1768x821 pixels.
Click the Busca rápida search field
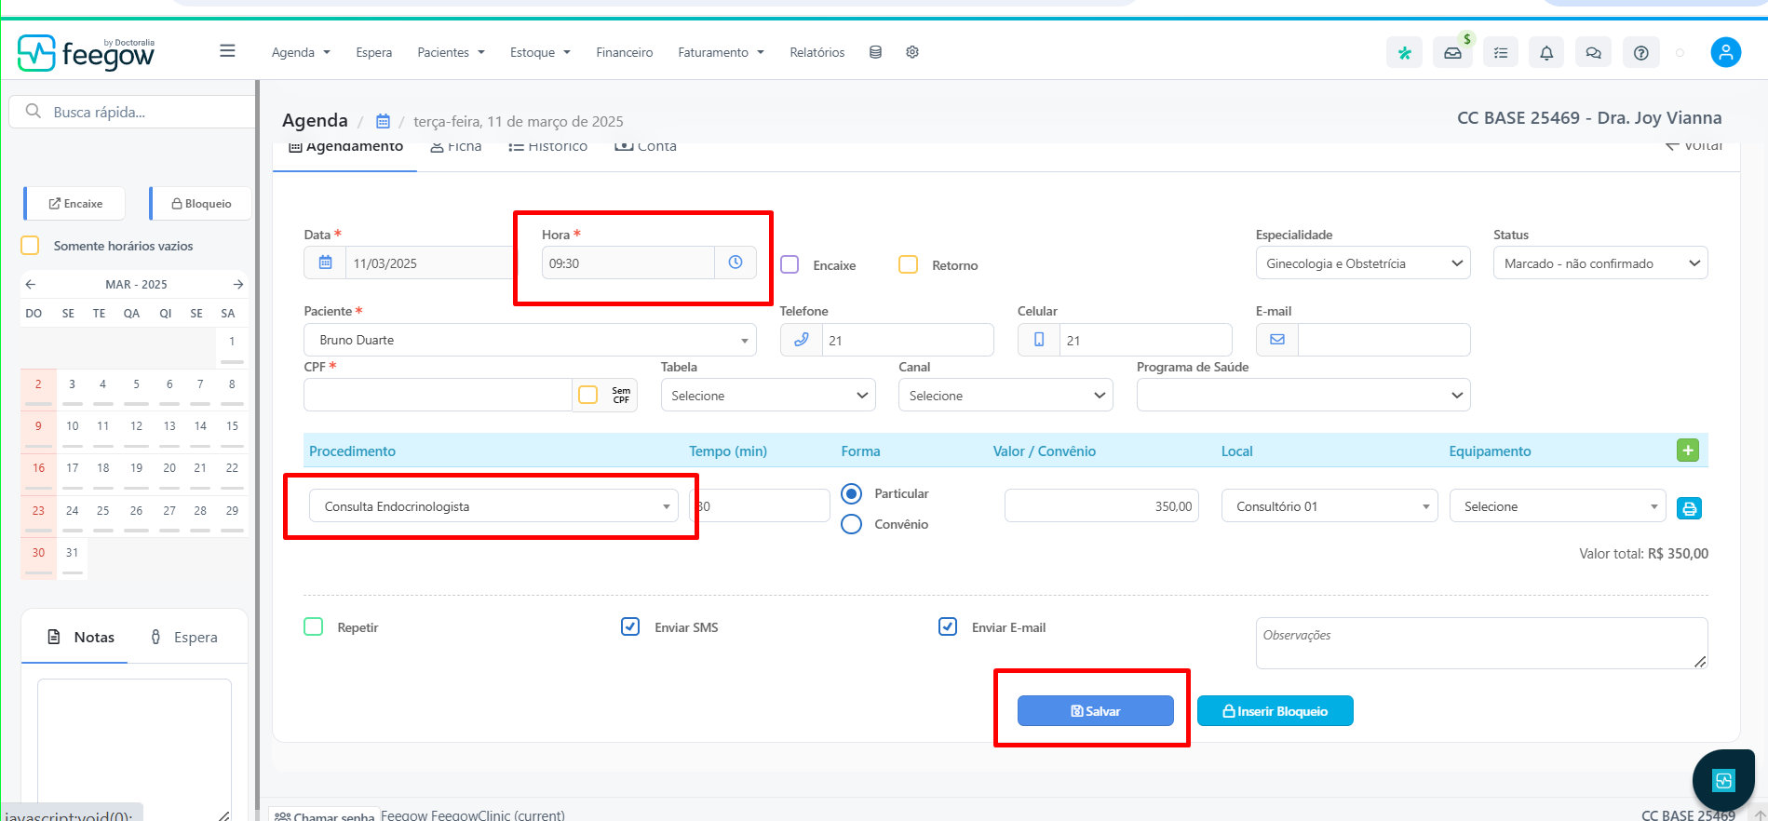pyautogui.click(x=132, y=112)
